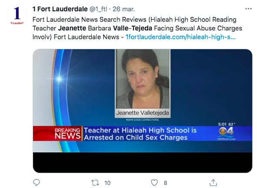Like the tweet with the heart icon

154,183
